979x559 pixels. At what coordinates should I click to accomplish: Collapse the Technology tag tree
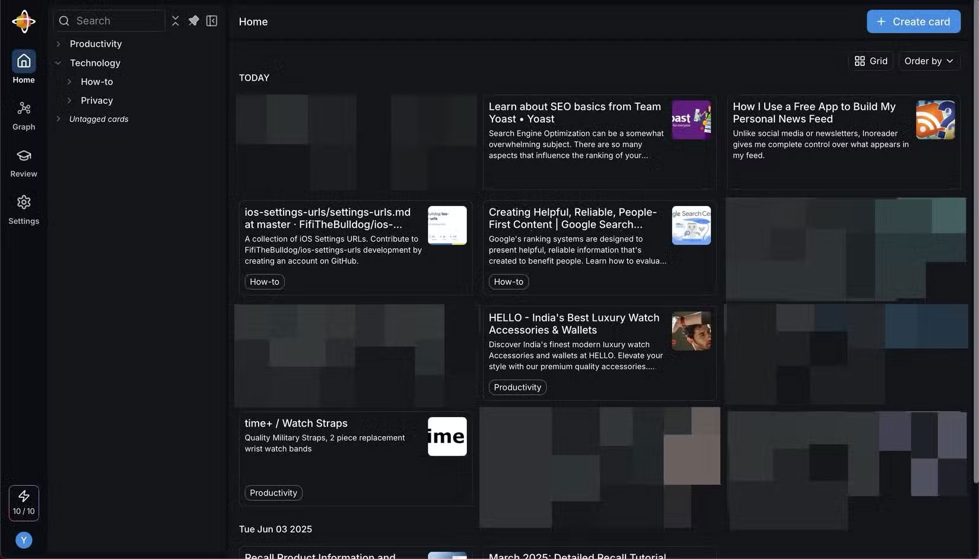point(58,63)
